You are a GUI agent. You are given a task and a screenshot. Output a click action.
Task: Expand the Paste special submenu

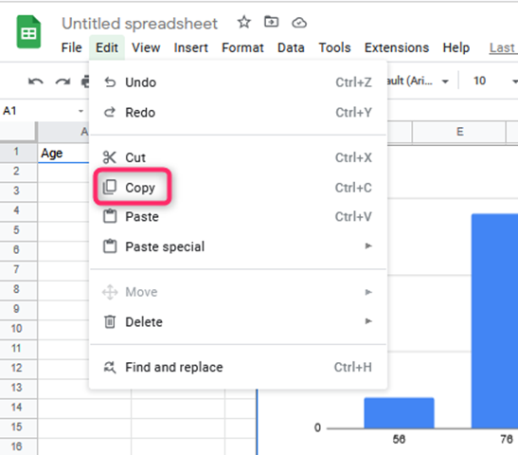click(x=238, y=246)
